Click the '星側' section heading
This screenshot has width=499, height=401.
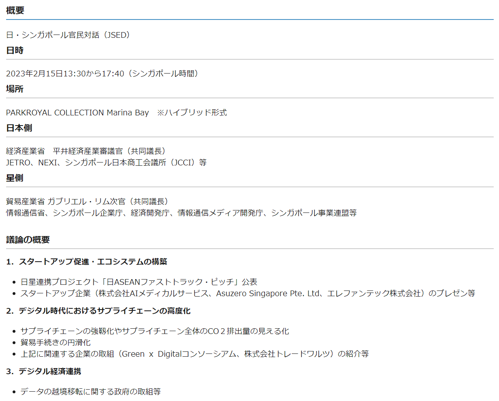click(x=15, y=178)
